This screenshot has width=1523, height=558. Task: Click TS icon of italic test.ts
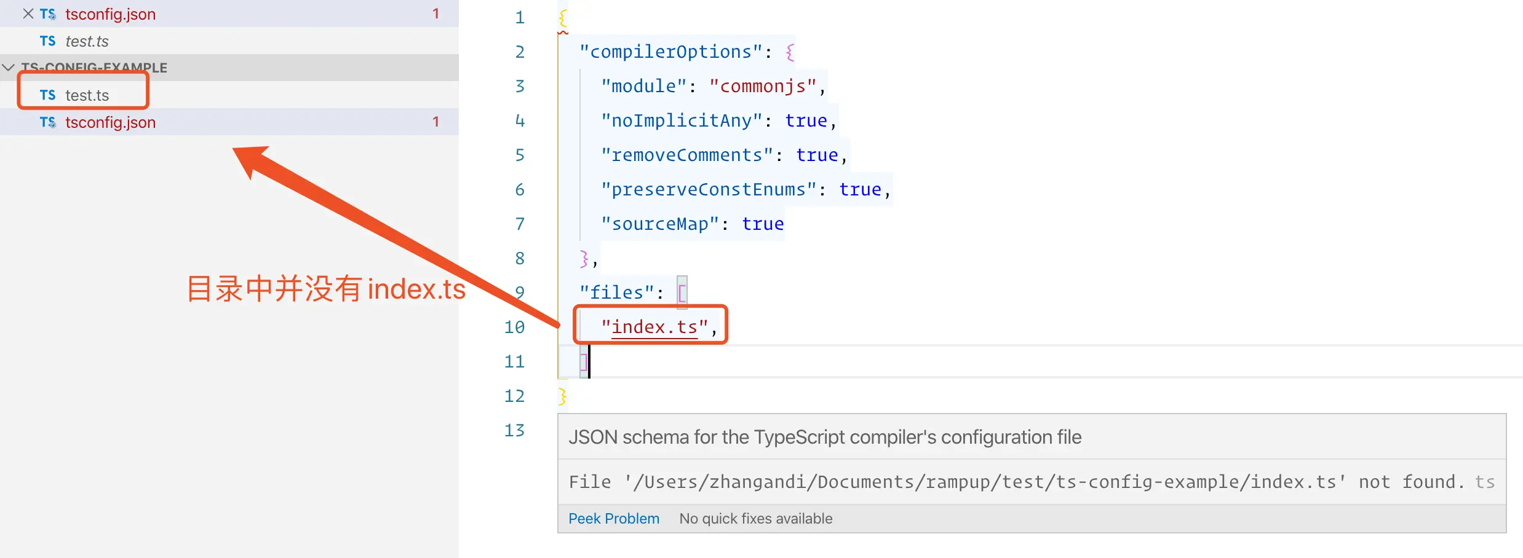pos(48,41)
